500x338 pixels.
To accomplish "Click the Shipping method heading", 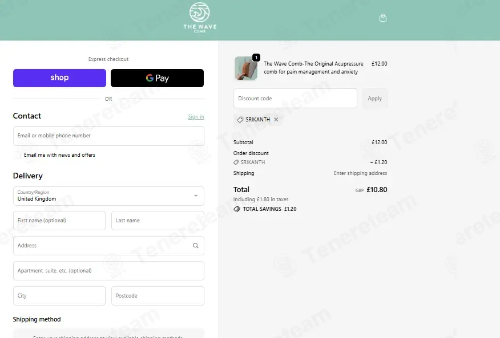I will pyautogui.click(x=37, y=320).
